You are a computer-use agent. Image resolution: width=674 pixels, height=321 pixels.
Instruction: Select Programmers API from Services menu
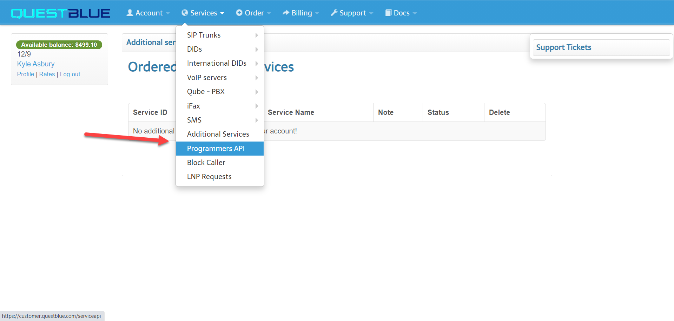(x=220, y=149)
